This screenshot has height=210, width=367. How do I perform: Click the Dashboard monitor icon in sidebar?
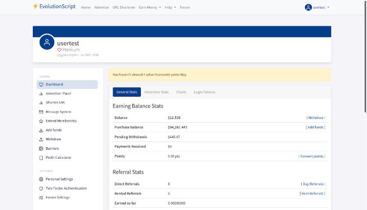point(41,85)
